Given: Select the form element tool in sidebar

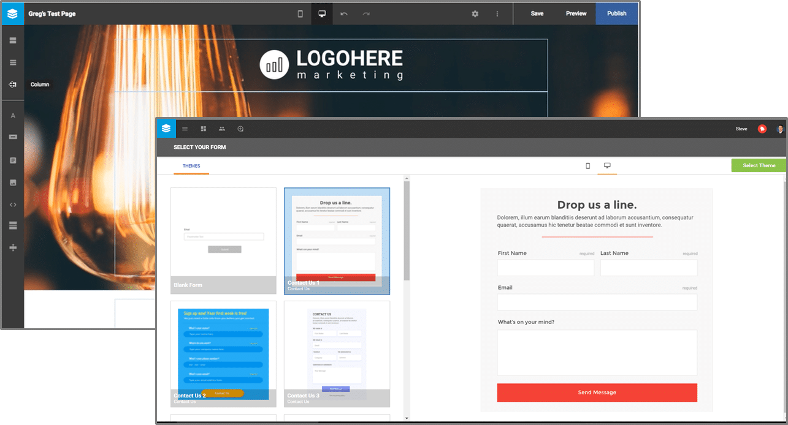Looking at the screenshot, I should click(13, 160).
